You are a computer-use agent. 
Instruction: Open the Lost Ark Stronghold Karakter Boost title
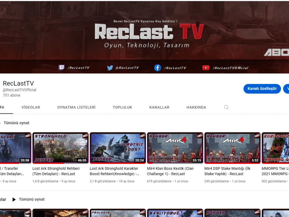pos(114,171)
